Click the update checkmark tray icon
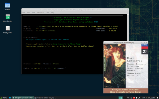Image resolution: width=159 pixels, height=99 pixels. coord(137,98)
